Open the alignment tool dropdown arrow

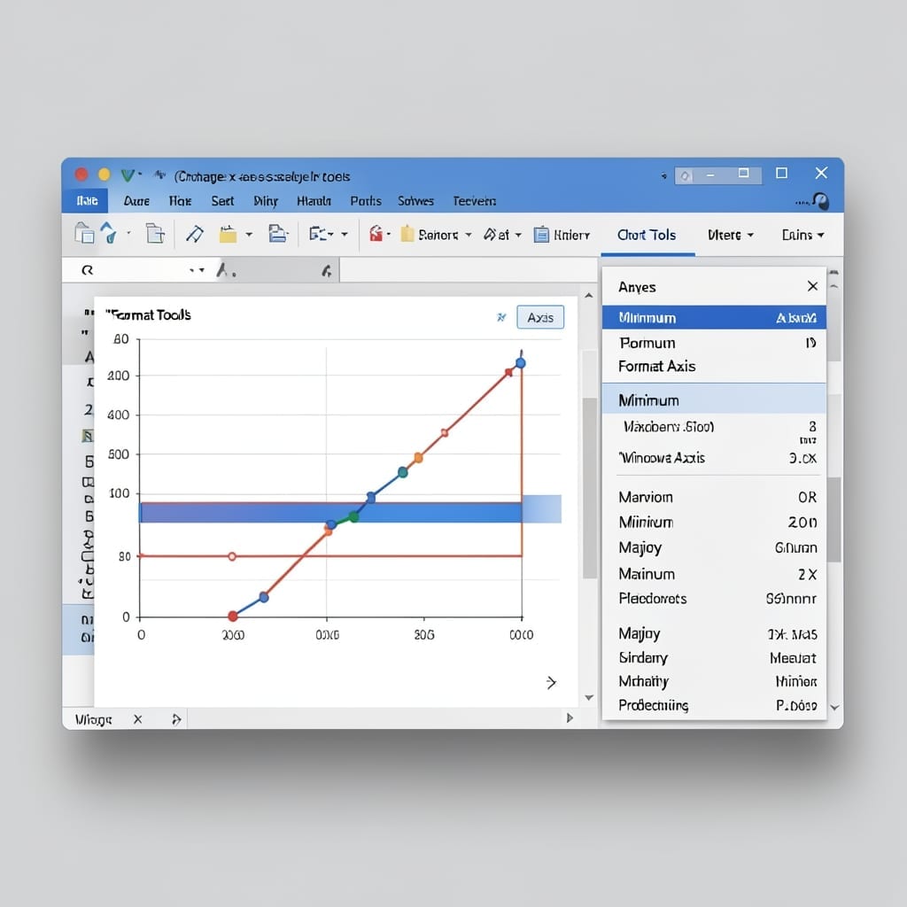click(345, 234)
